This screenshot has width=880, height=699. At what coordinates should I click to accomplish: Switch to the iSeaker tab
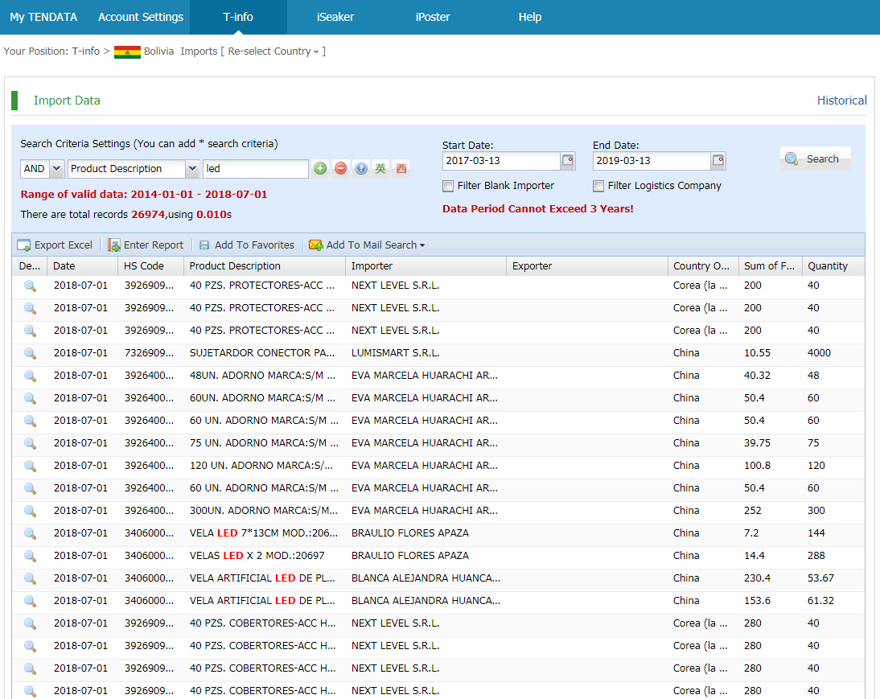pyautogui.click(x=335, y=17)
